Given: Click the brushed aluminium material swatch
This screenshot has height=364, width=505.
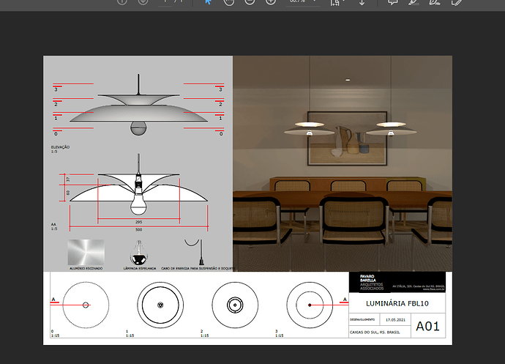Looking at the screenshot, I should click(86, 253).
